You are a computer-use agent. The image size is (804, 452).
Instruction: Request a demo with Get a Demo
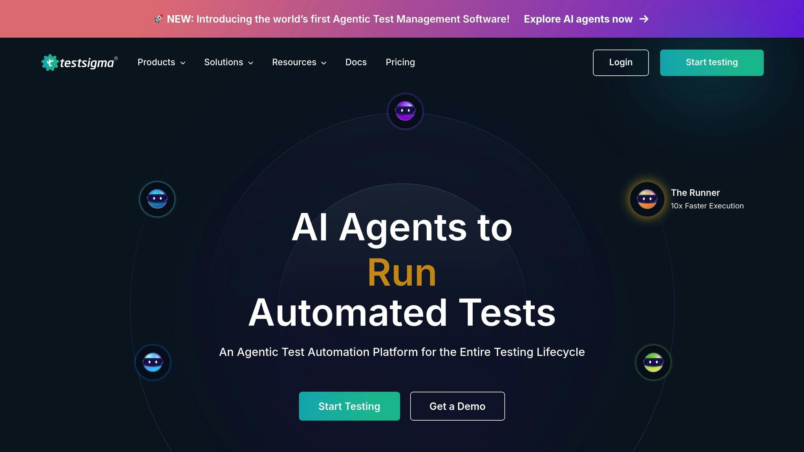pos(457,406)
